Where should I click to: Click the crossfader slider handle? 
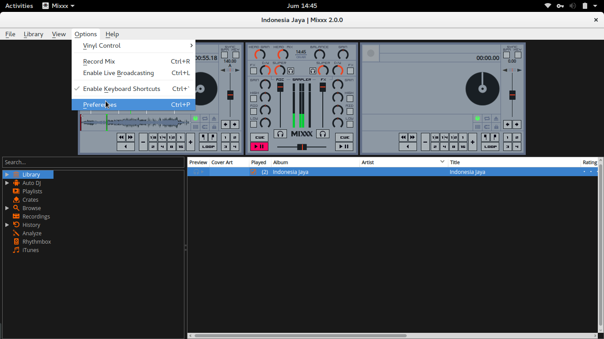click(x=302, y=147)
